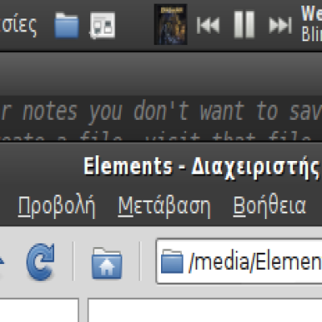The height and width of the screenshot is (322, 322).
Task: Open the Μετάβαση menu
Action: coord(164,206)
